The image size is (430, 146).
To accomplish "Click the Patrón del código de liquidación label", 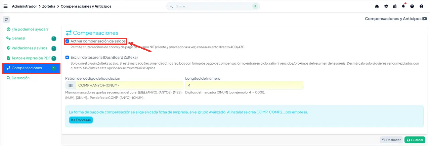I will point(93,78).
